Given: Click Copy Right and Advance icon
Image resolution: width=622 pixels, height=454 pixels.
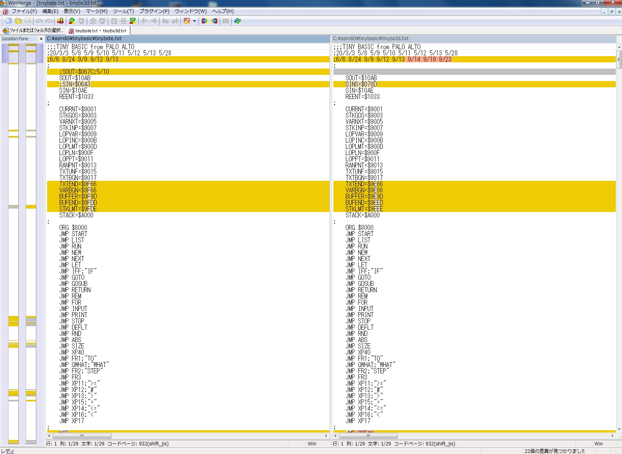Looking at the screenshot, I should pyautogui.click(x=166, y=21).
